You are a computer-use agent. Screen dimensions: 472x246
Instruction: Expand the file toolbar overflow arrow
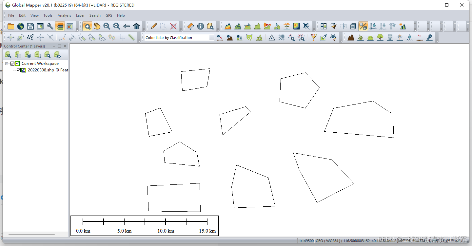77,30
